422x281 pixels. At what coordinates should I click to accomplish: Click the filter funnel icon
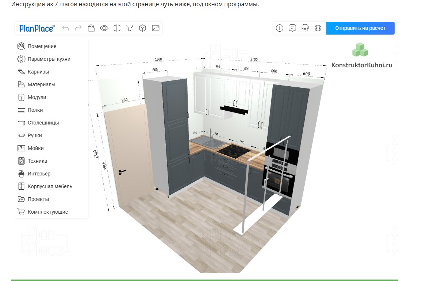130,28
